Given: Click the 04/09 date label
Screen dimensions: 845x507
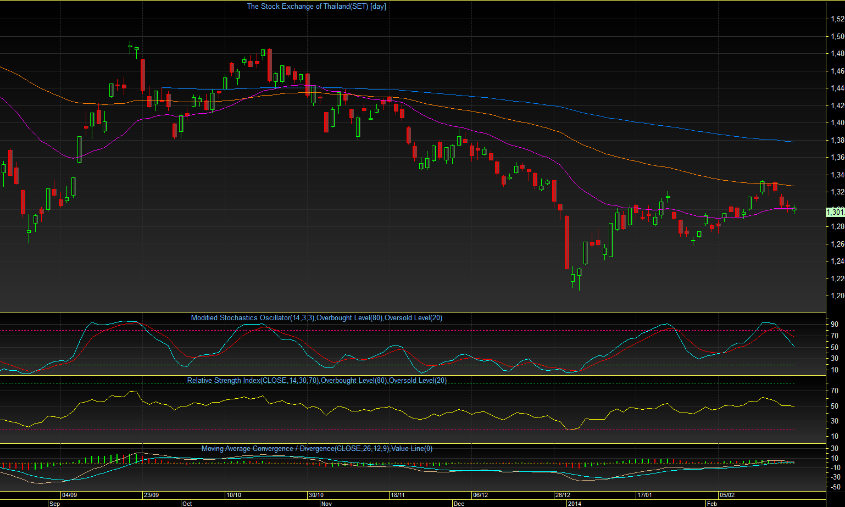Looking at the screenshot, I should pos(69,495).
